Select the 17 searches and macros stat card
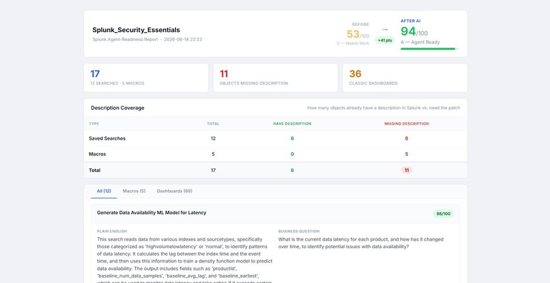 click(146, 78)
